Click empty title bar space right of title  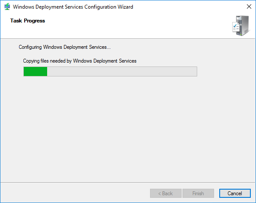coord(188,6)
